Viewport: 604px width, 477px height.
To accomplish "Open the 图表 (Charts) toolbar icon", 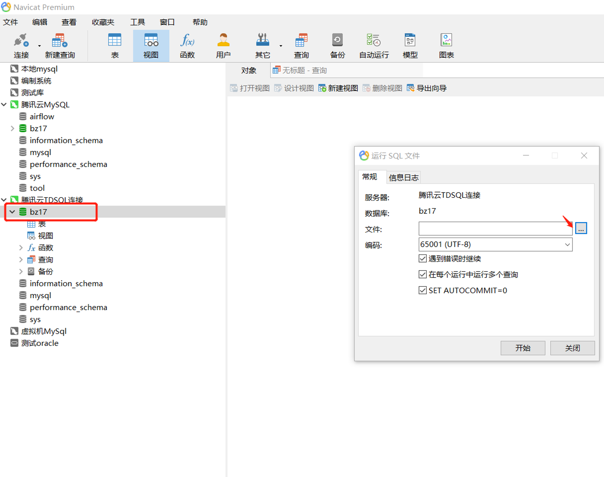I will (x=446, y=46).
